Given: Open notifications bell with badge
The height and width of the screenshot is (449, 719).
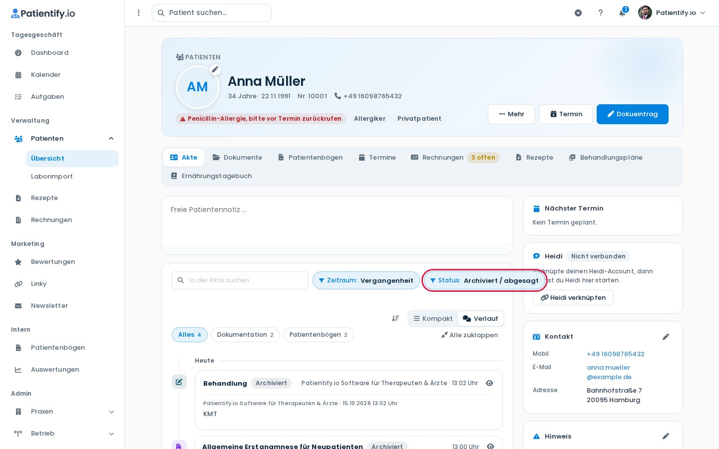Looking at the screenshot, I should click(623, 12).
